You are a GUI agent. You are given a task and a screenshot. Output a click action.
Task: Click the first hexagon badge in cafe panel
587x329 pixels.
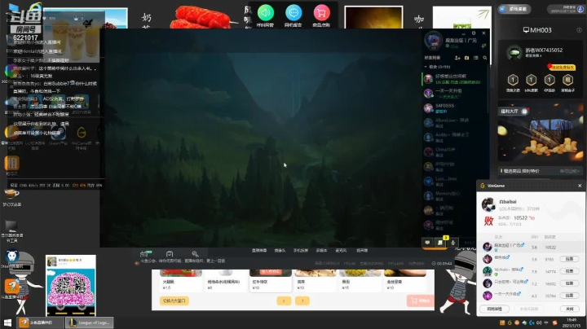click(513, 80)
